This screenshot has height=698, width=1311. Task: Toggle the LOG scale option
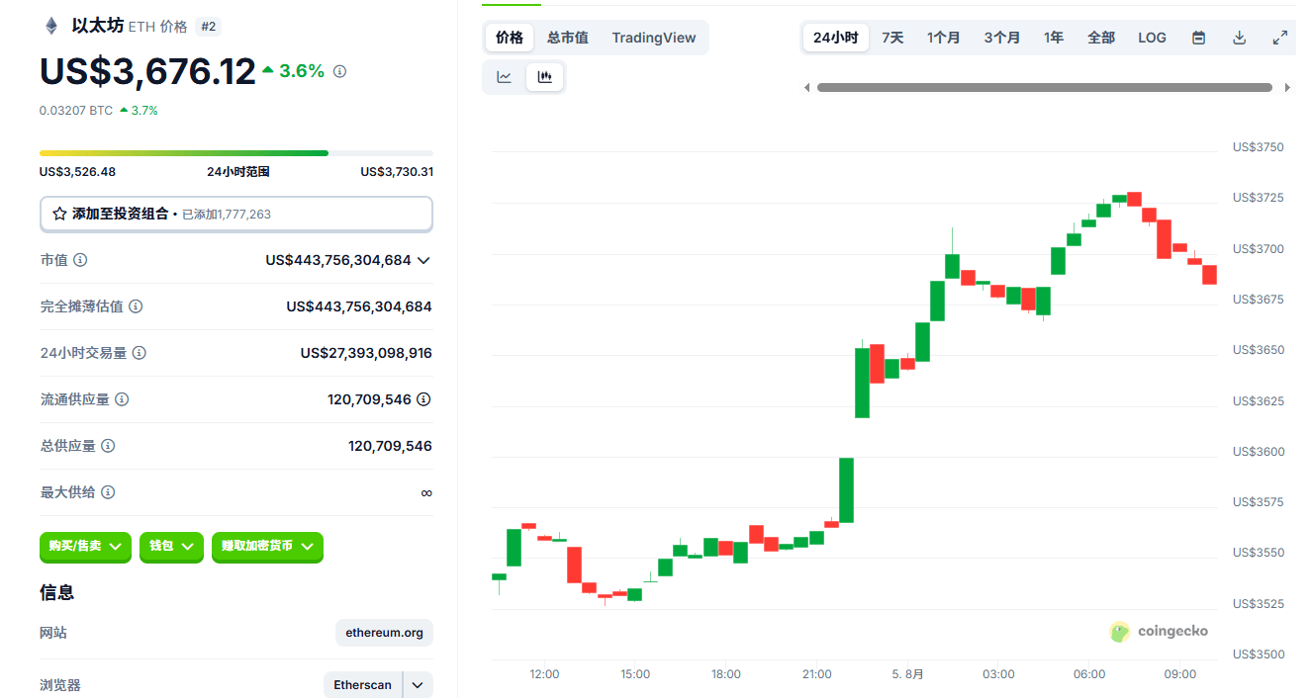pyautogui.click(x=1152, y=38)
